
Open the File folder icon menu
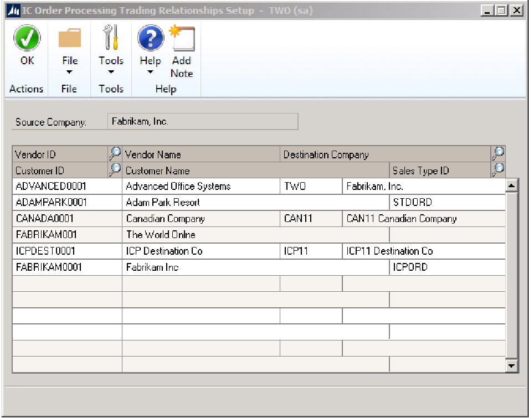tap(69, 39)
